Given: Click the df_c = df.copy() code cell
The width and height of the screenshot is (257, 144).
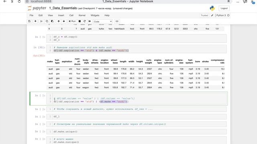Looking at the screenshot, I should click(137, 38).
